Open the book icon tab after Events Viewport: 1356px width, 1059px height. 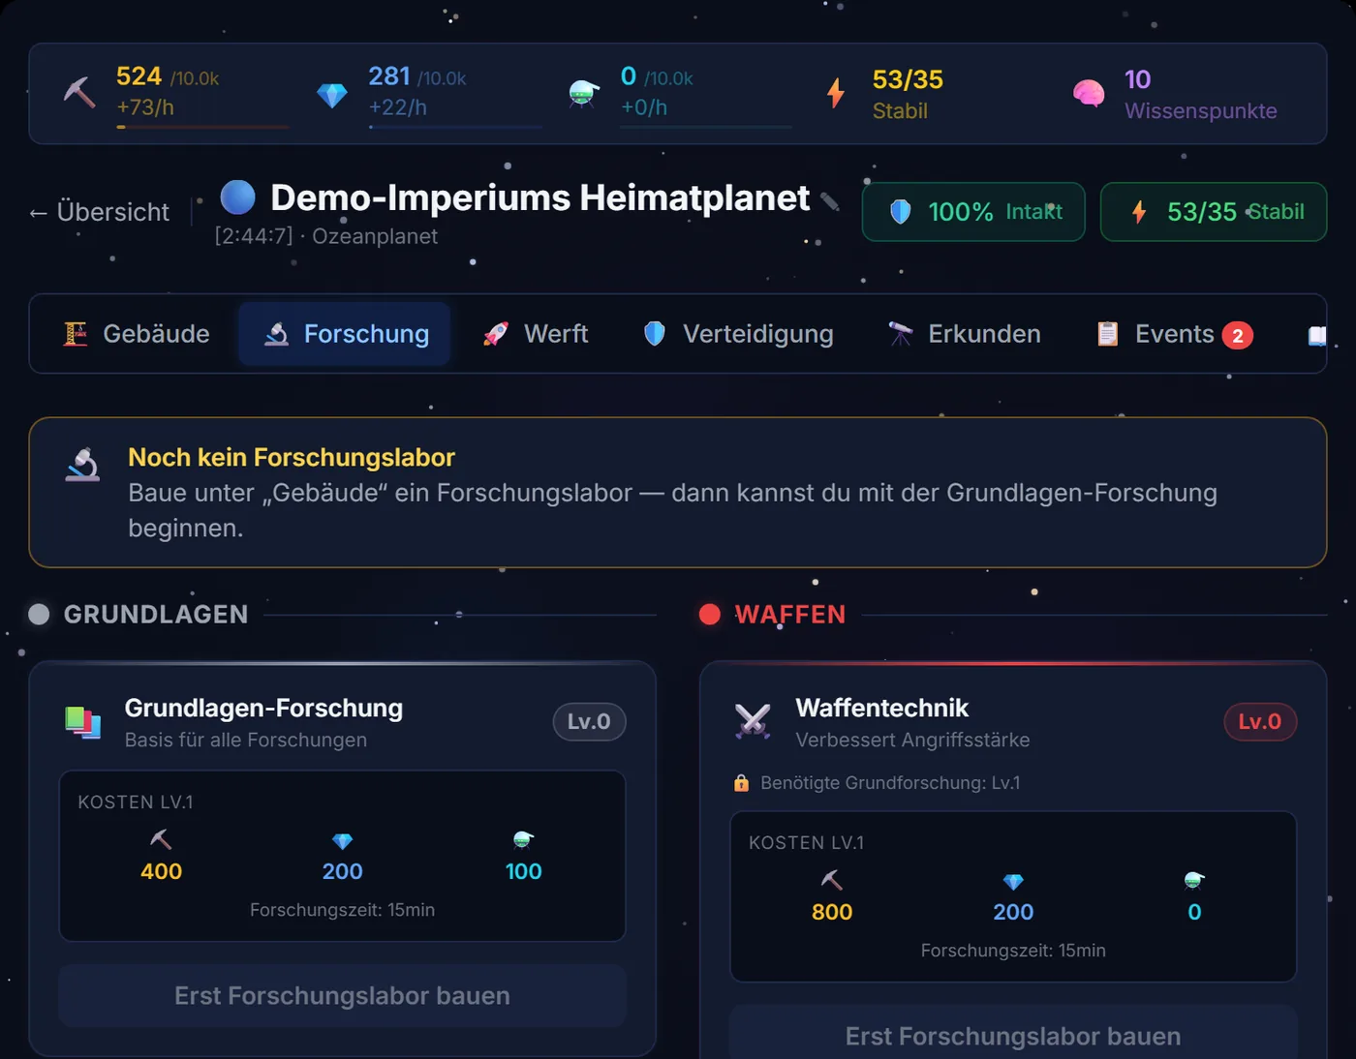tap(1317, 335)
